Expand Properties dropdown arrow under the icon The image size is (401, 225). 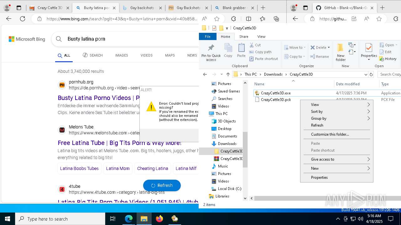(369, 60)
